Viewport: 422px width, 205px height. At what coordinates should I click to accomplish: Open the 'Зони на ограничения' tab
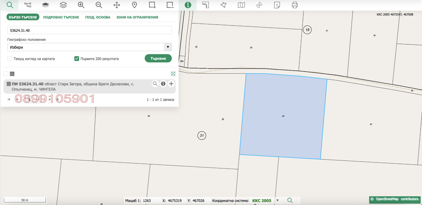tap(137, 17)
